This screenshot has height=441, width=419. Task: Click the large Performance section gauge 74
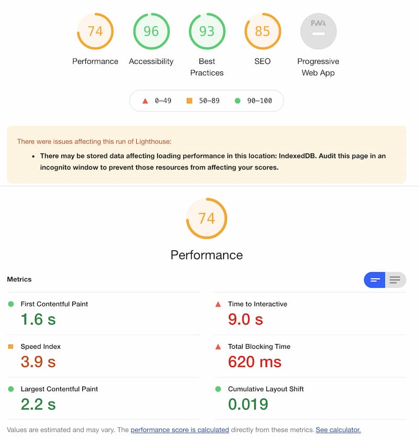point(207,218)
